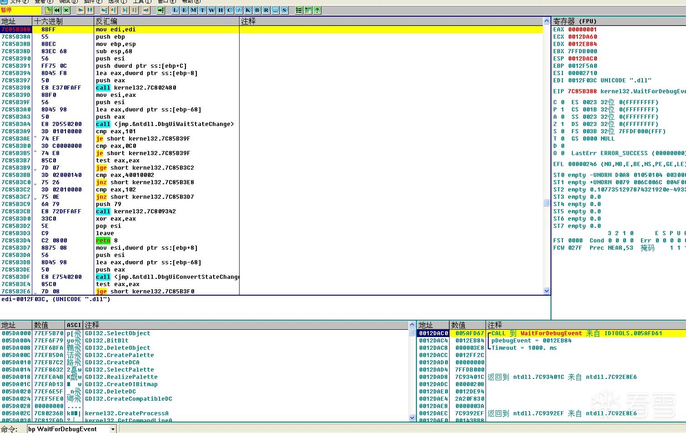Select stack row Timeout = 1000. ms
Image resolution: width=686 pixels, height=433 pixels.
click(x=551, y=348)
